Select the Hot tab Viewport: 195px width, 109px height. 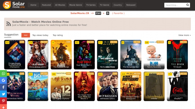26,35
